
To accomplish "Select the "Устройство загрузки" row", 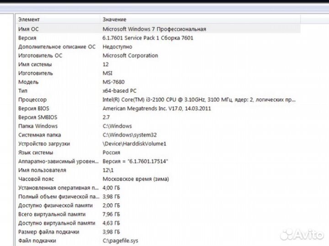I will click(x=158, y=143).
